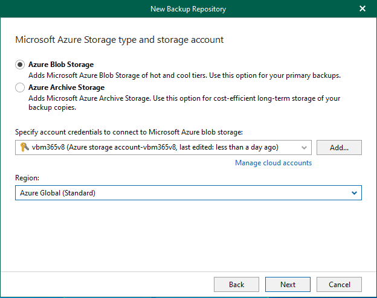Click the Region: field label

click(x=27, y=179)
